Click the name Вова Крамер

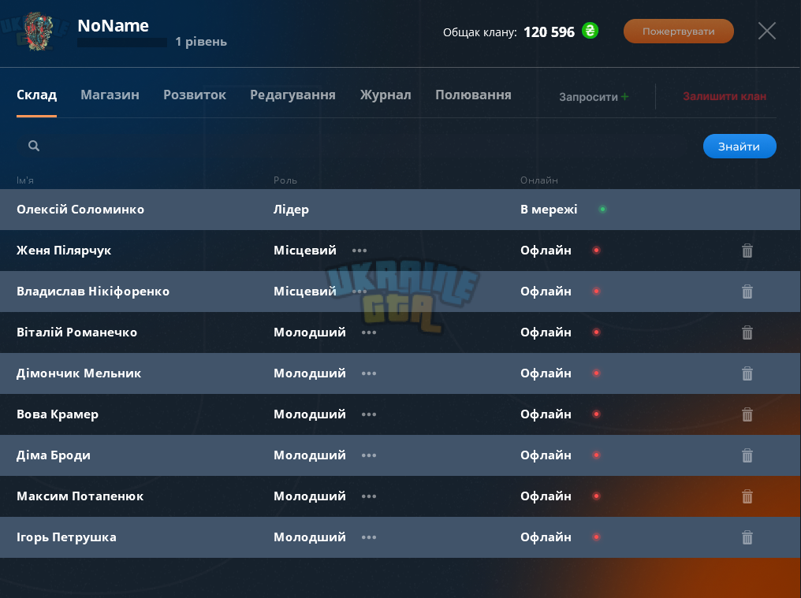click(x=58, y=414)
